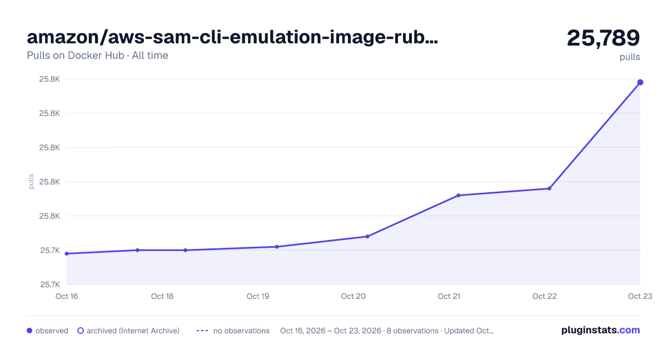Image resolution: width=667 pixels, height=350 pixels.
Task: Select the first data point at Oct 16
Action: (67, 253)
